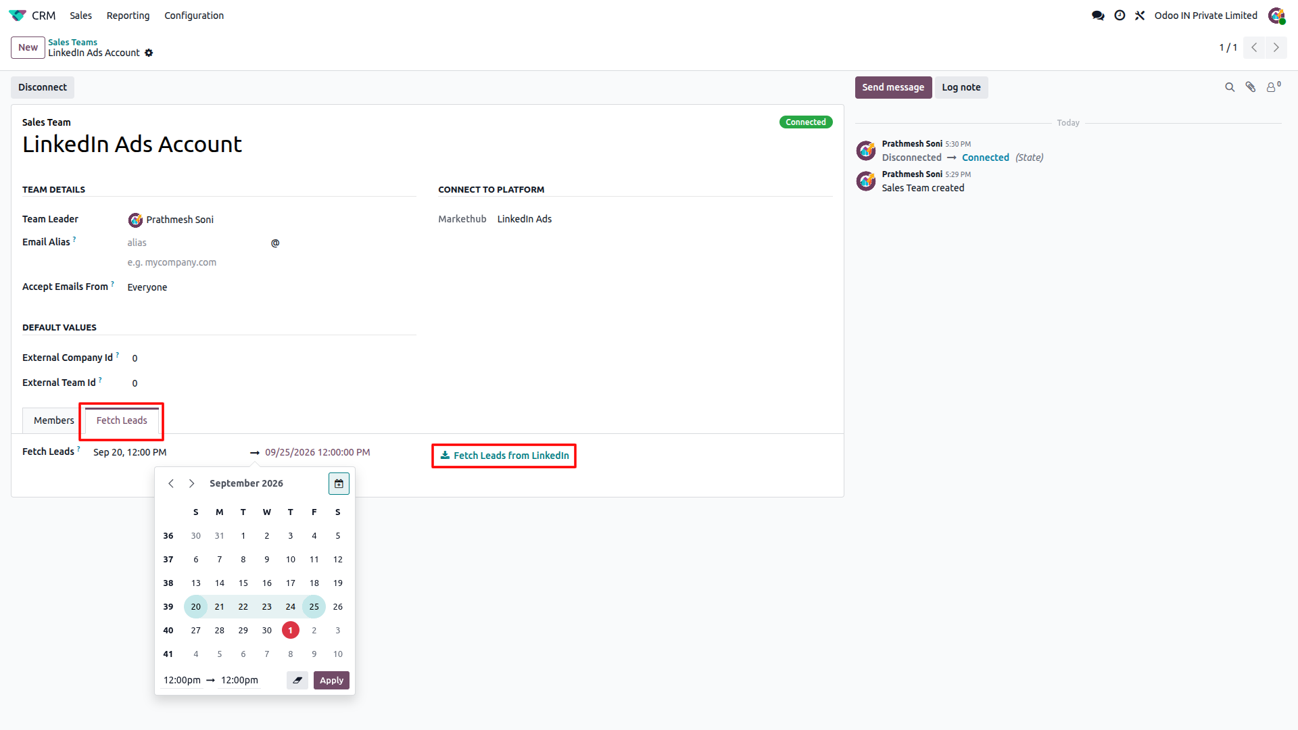Switch to the Members tab
Image resolution: width=1298 pixels, height=730 pixels.
click(54, 420)
